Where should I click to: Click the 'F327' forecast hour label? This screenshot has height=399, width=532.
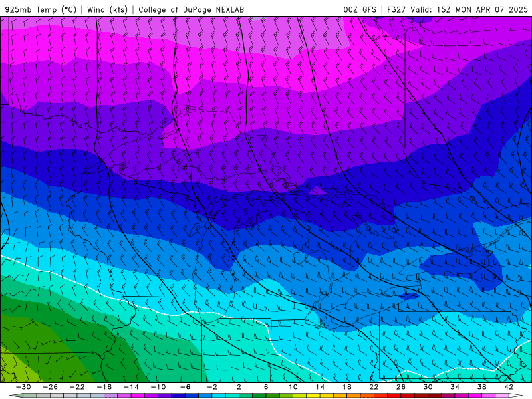coord(396,10)
